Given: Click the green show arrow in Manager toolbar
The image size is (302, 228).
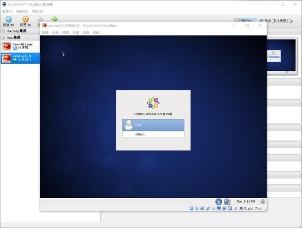Looking at the screenshot, I should pyautogui.click(x=54, y=19).
